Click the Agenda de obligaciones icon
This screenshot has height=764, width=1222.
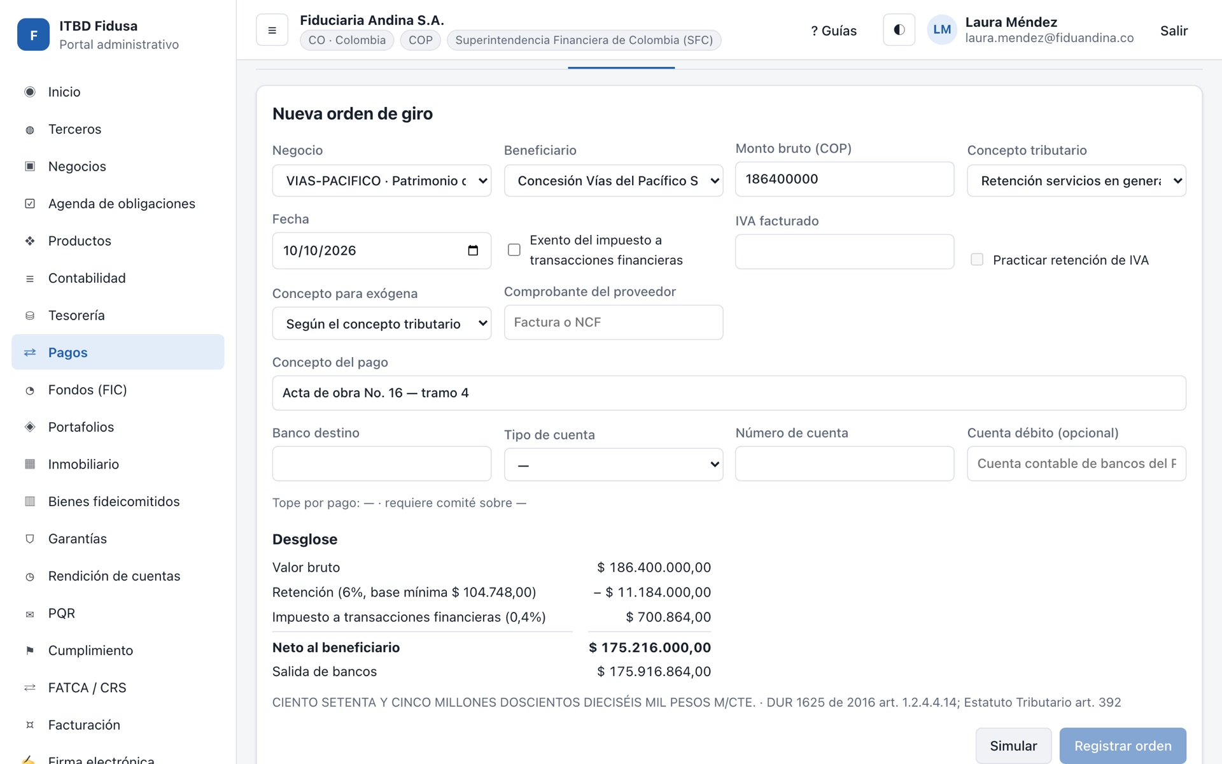click(x=30, y=204)
